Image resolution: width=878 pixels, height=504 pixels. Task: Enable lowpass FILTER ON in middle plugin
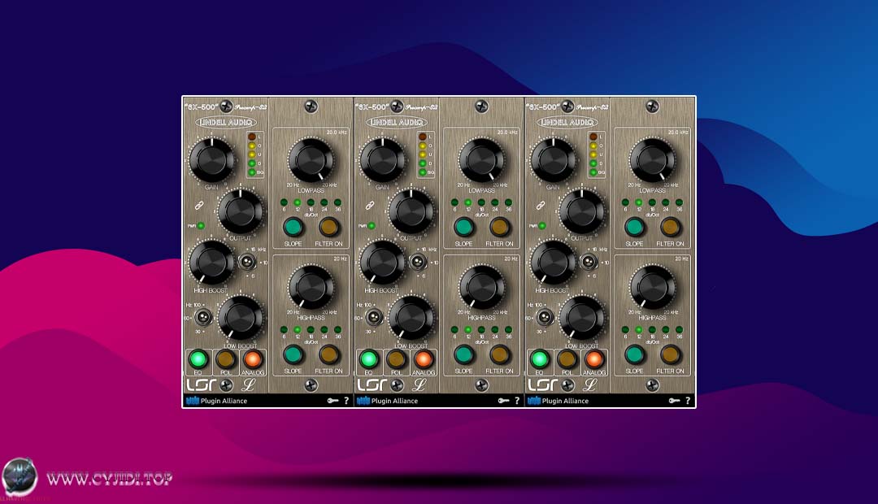tap(499, 227)
